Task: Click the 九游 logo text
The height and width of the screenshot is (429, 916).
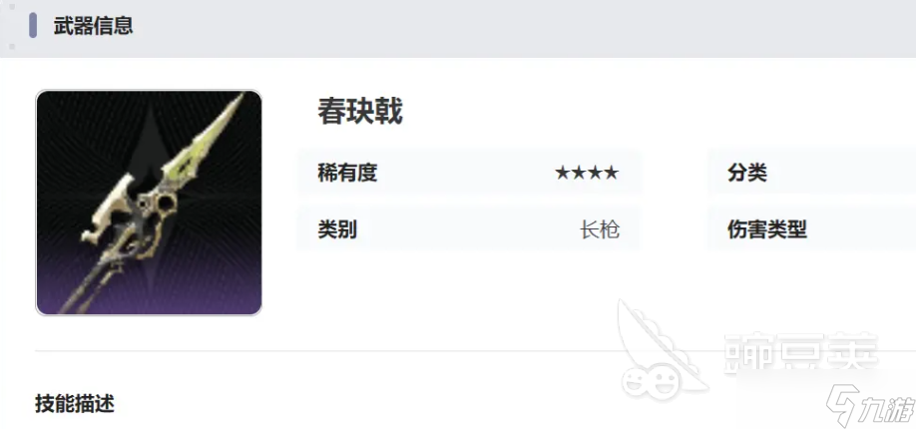Action: tap(887, 404)
